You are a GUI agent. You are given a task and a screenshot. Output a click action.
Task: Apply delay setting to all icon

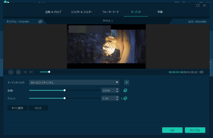click(x=125, y=98)
